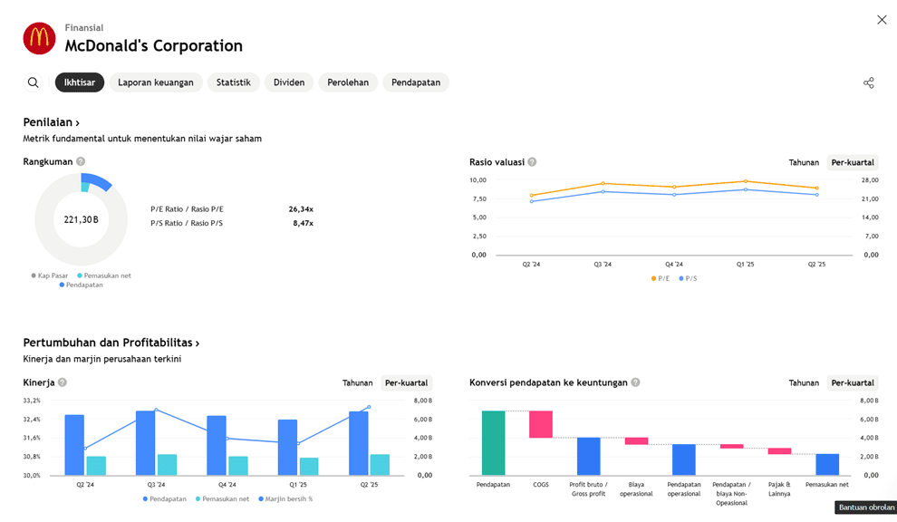Switch to the Laporan keuangan tab

pos(156,82)
